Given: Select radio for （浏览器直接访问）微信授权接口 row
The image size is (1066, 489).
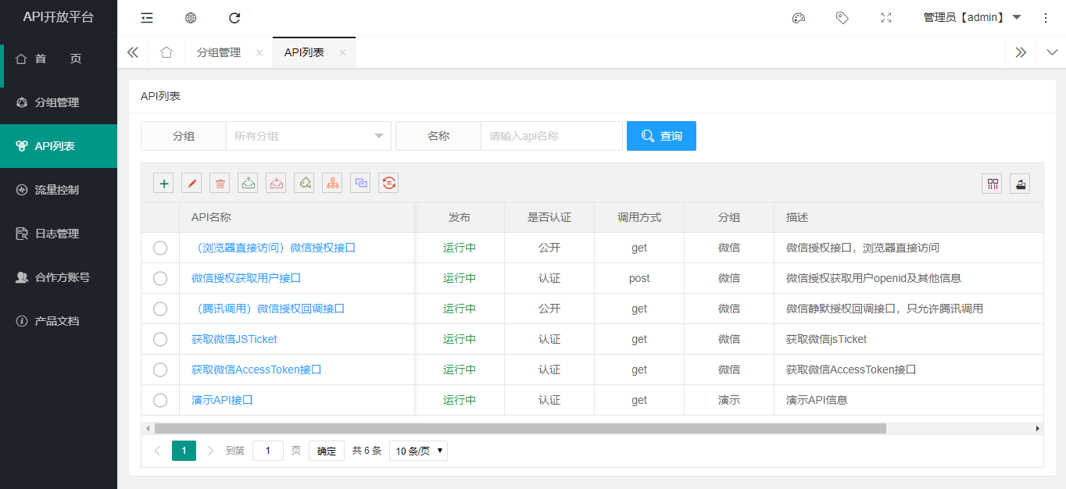Looking at the screenshot, I should 160,248.
